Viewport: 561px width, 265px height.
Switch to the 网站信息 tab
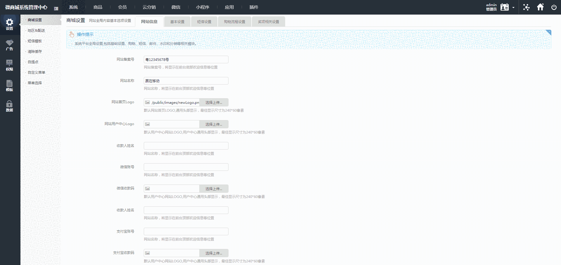pos(149,22)
